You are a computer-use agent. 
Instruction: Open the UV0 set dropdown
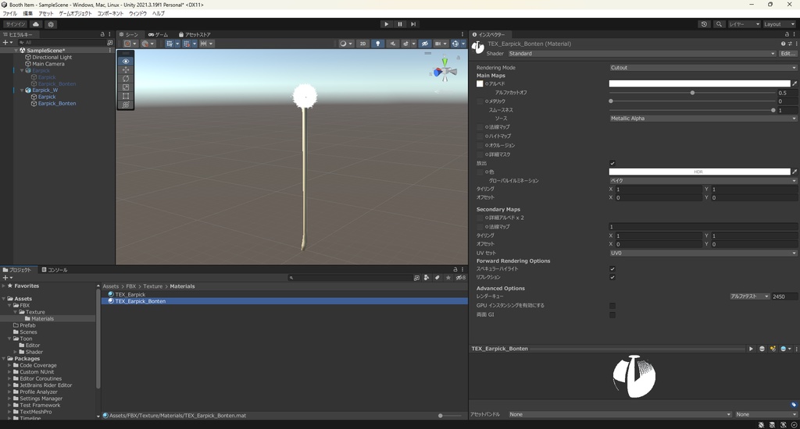pos(702,253)
